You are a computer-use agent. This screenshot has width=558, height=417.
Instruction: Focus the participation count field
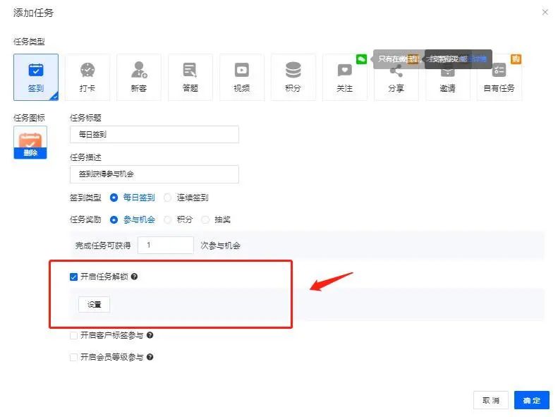pos(166,245)
